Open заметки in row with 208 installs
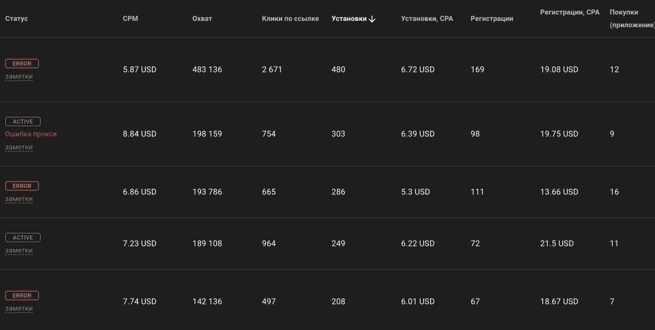Viewport: 655px width, 330px height. [19, 309]
